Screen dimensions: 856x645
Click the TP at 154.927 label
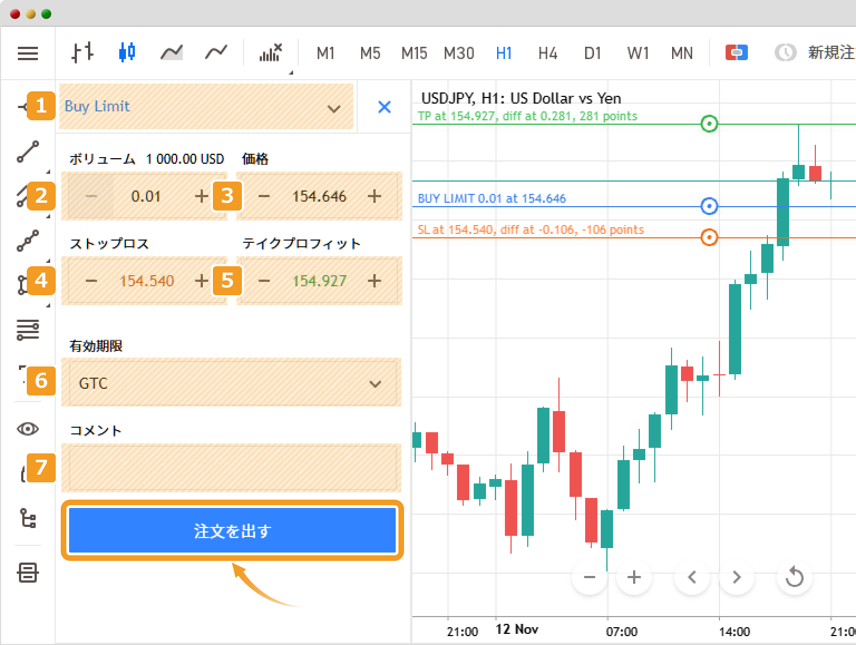tap(527, 116)
